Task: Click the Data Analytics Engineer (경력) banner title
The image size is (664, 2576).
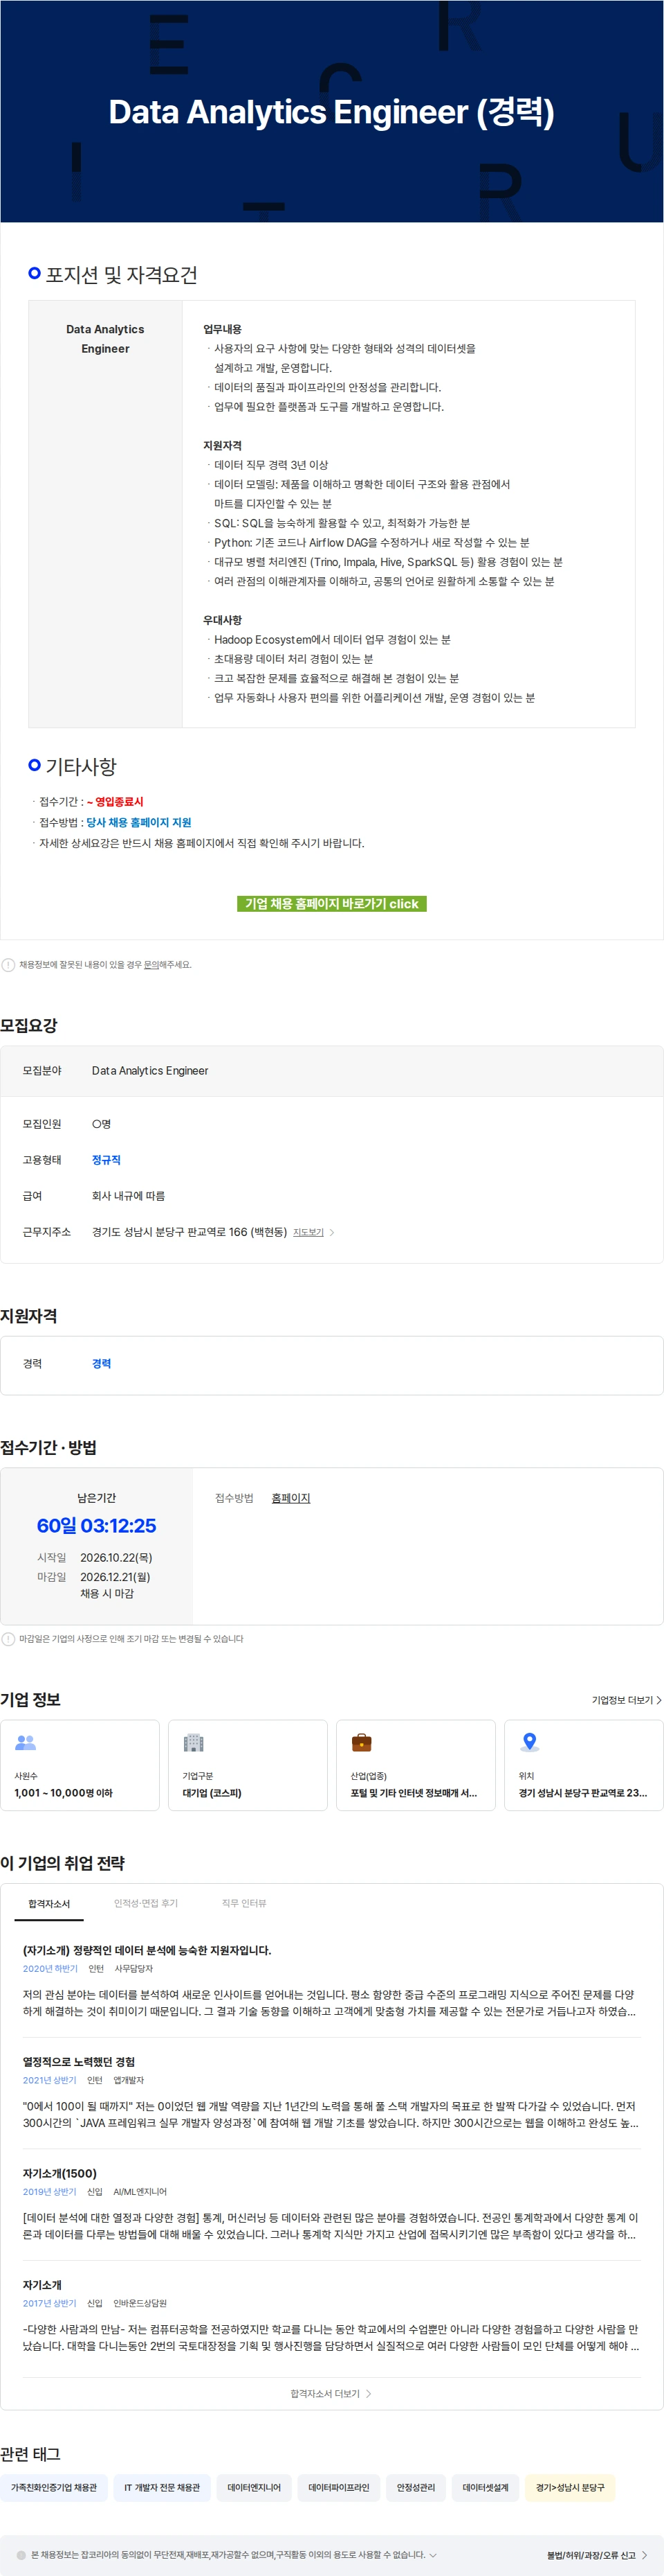Action: (331, 112)
